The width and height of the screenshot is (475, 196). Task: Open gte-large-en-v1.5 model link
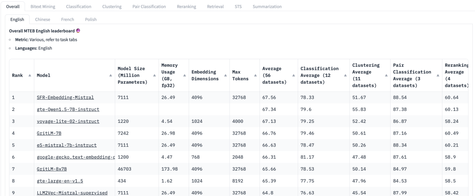[60, 181]
